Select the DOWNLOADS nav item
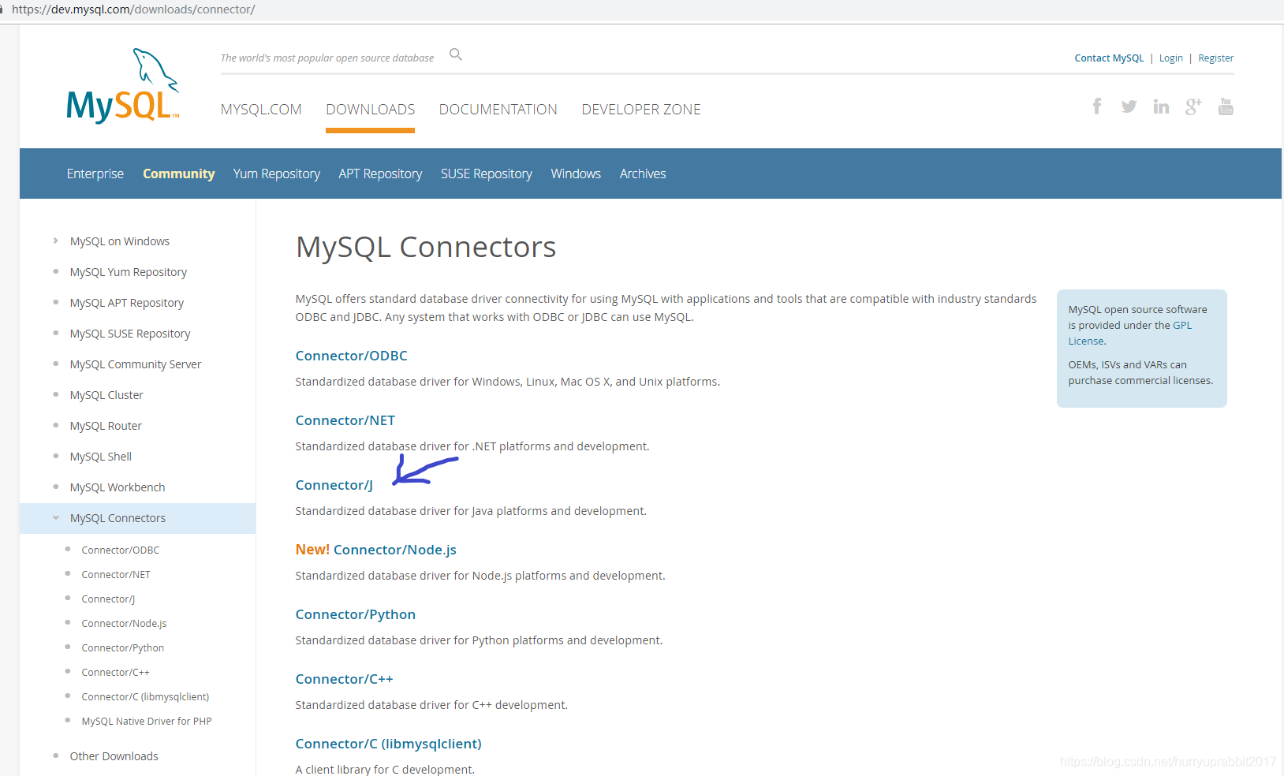1284x776 pixels. pos(370,110)
